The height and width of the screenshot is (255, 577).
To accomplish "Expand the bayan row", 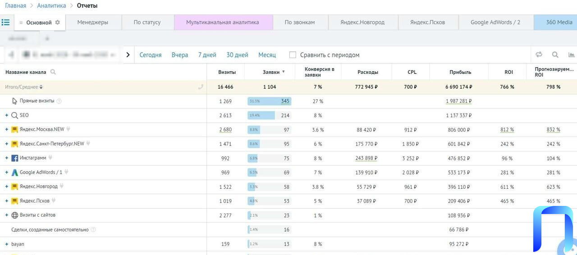I will coord(7,244).
